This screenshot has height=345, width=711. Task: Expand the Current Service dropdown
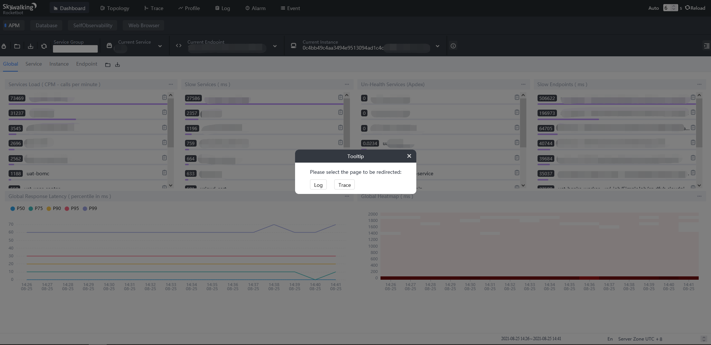160,46
